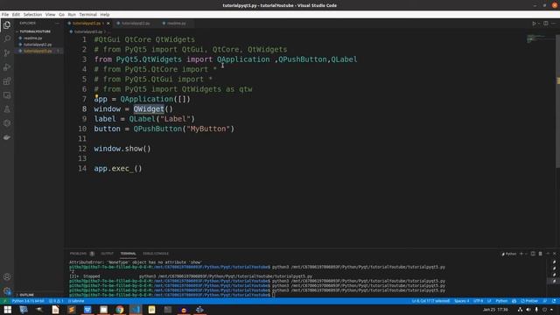Image resolution: width=560 pixels, height=315 pixels.
Task: Click the Python language mode in status bar
Action: pos(501,301)
